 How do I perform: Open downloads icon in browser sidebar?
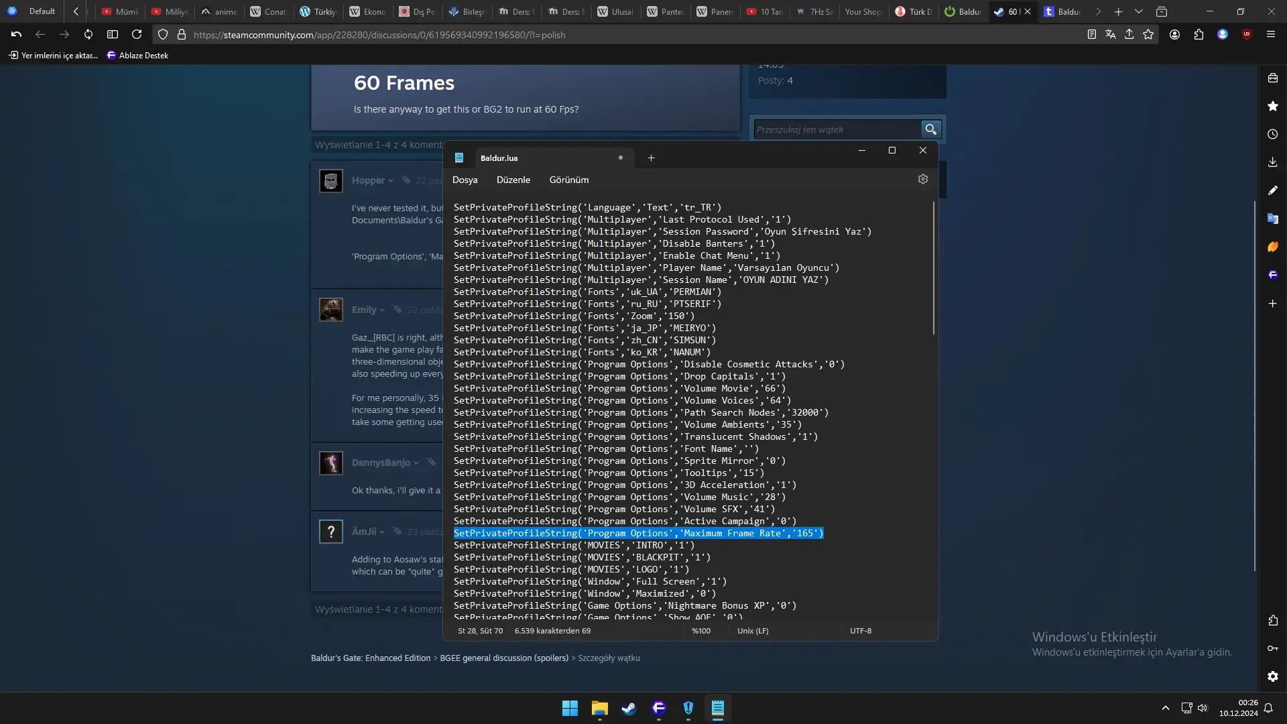point(1273,162)
